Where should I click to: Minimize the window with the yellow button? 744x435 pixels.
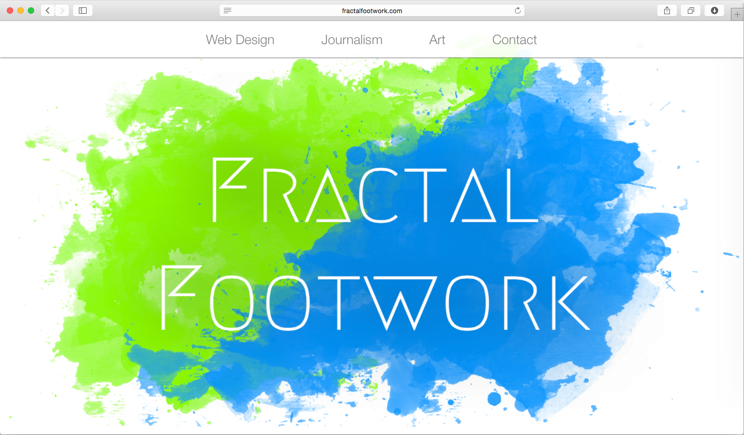pyautogui.click(x=20, y=11)
